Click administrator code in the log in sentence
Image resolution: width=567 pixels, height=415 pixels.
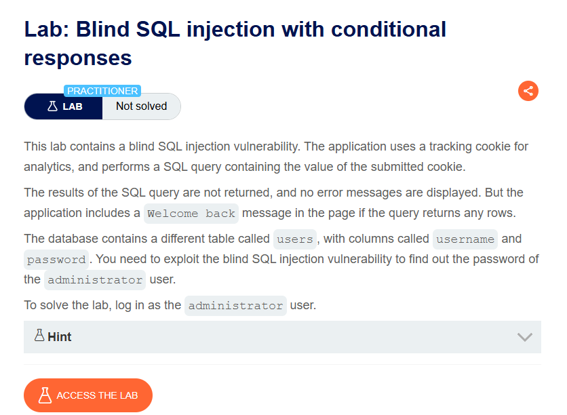[x=235, y=306]
